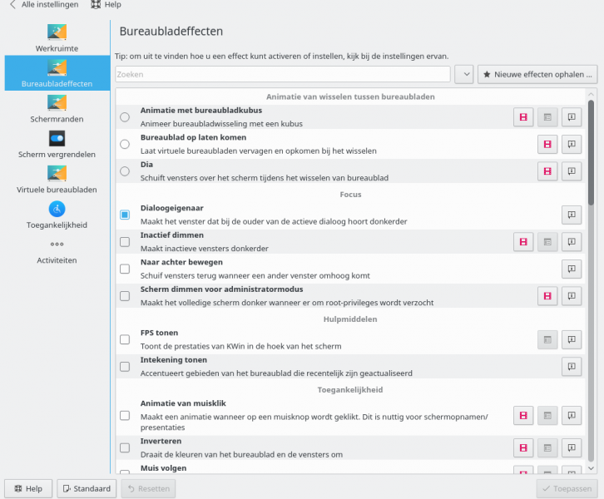
Task: Open FPS tonen configuration icon
Action: pos(547,338)
